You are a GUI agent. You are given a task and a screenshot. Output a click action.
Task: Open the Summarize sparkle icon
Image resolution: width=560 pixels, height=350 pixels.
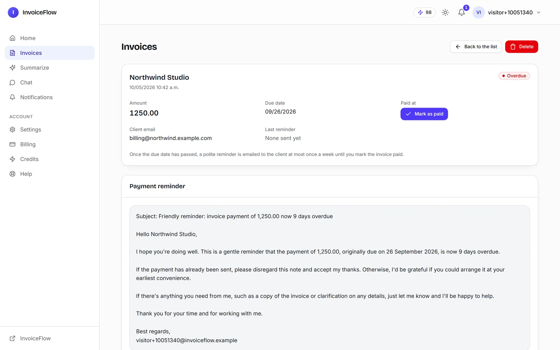point(12,68)
